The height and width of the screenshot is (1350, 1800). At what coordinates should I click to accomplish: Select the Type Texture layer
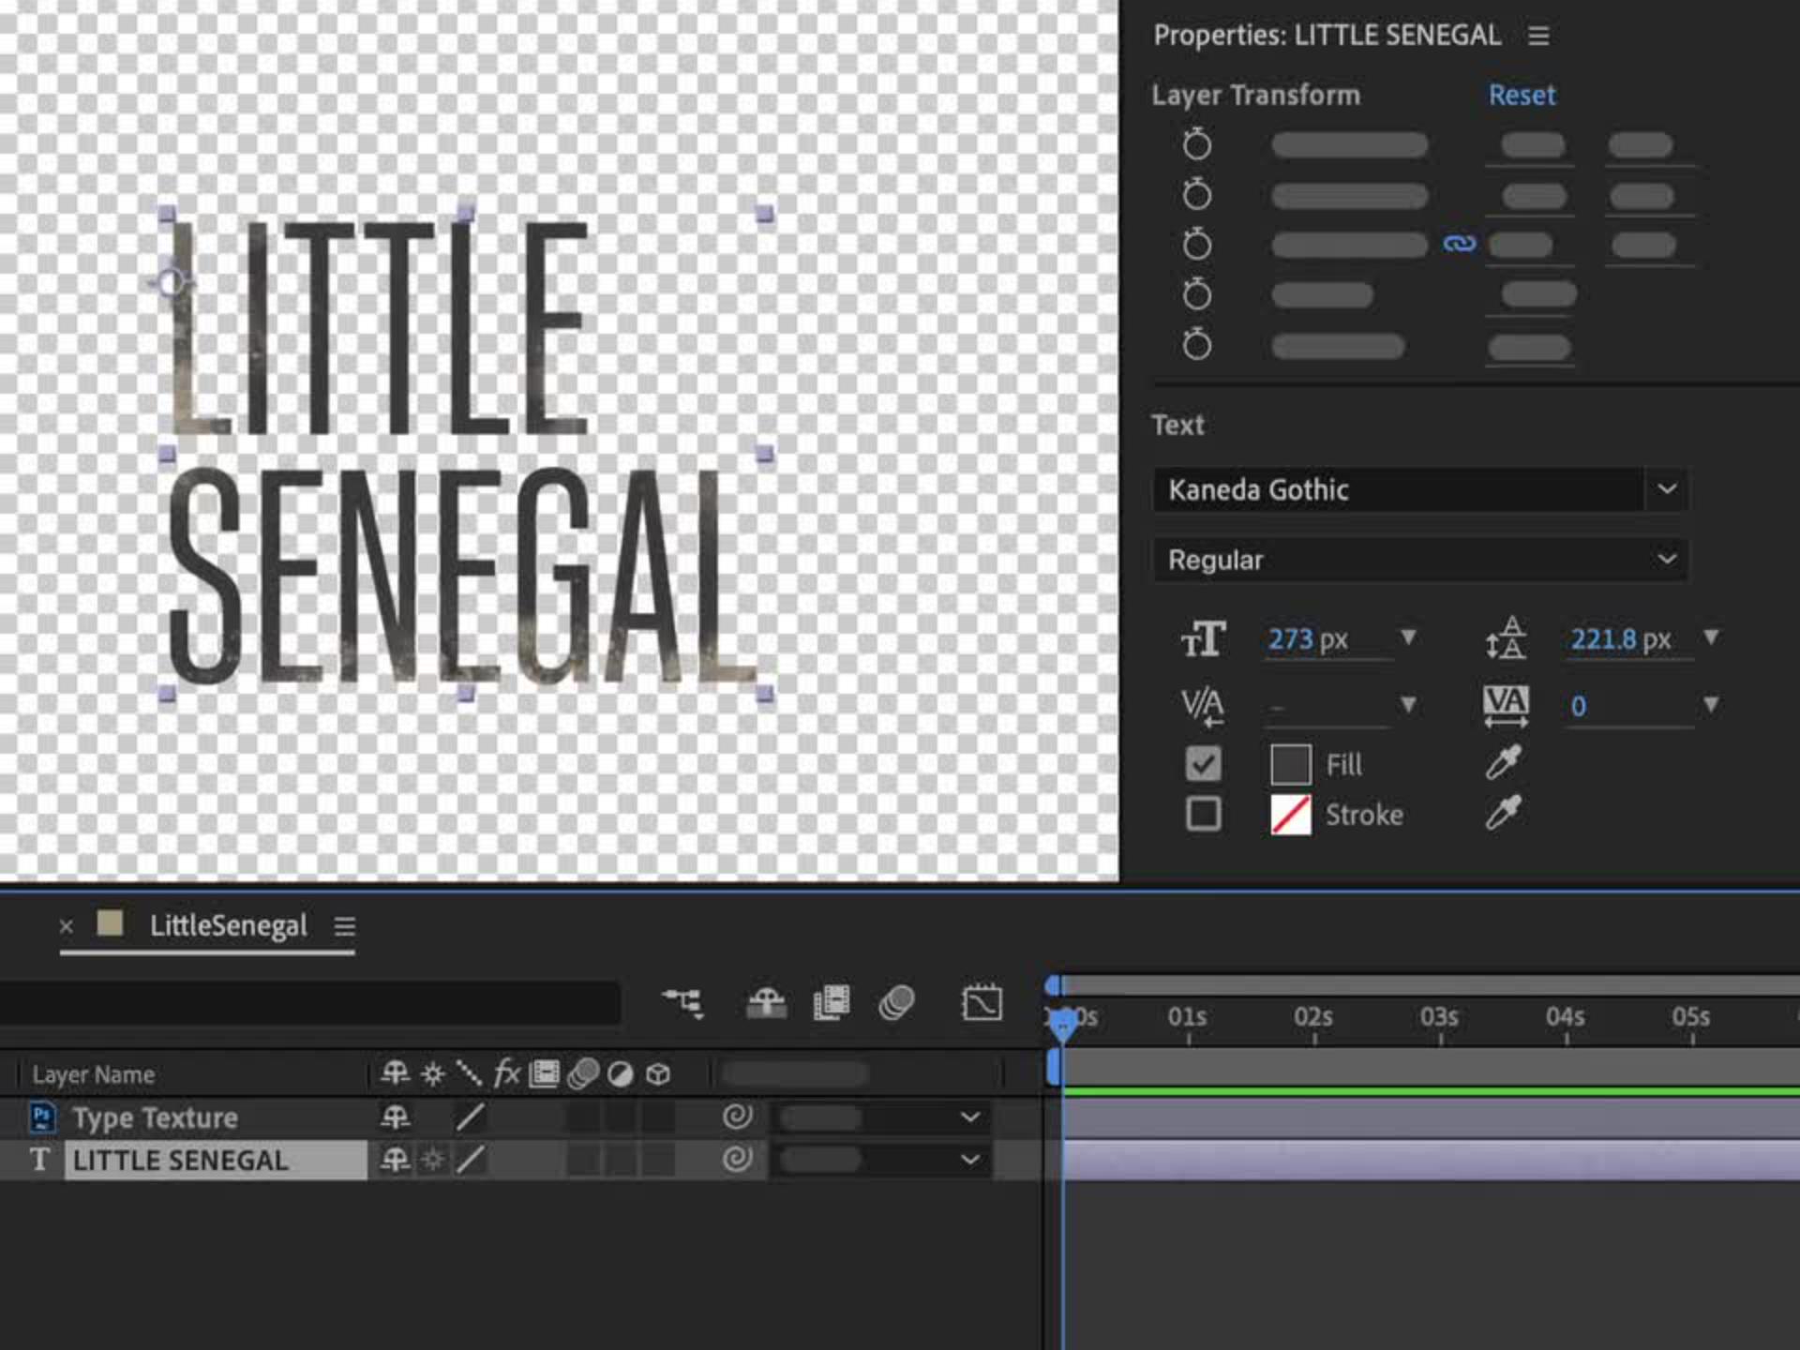click(155, 1117)
